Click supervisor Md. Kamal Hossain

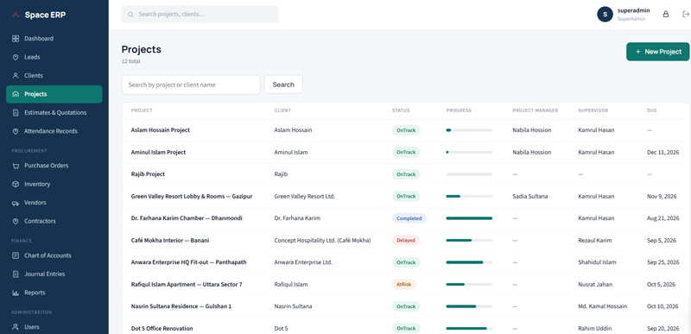pyautogui.click(x=602, y=306)
